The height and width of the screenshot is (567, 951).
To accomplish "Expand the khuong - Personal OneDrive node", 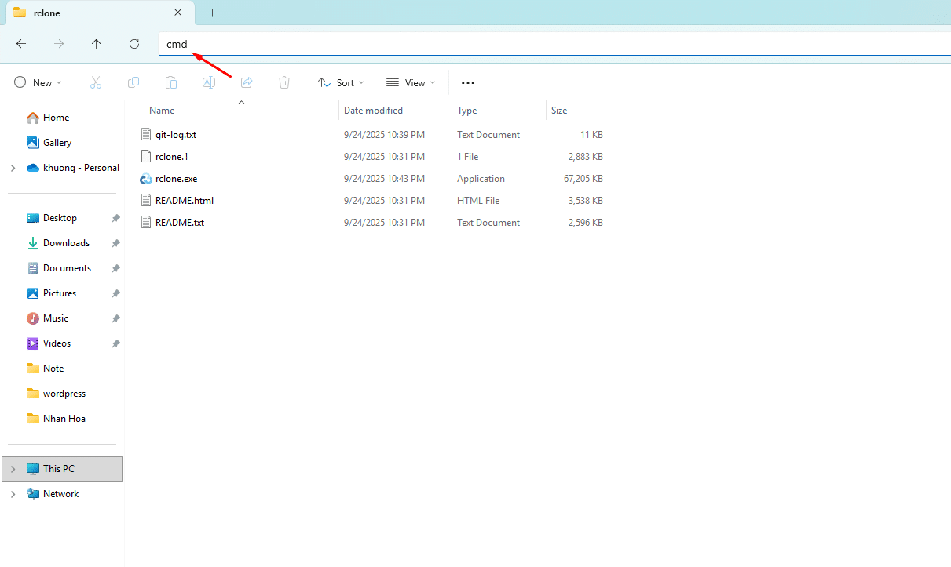I will point(13,168).
